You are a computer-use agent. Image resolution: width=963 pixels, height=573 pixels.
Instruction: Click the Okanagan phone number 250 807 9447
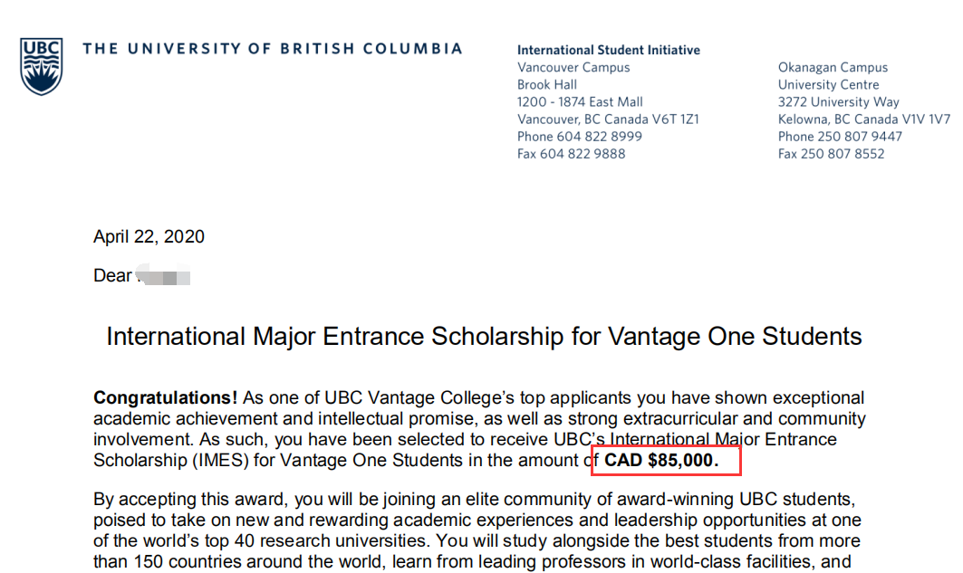point(860,136)
